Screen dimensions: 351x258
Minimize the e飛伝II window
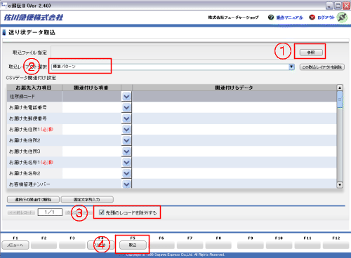click(329, 6)
